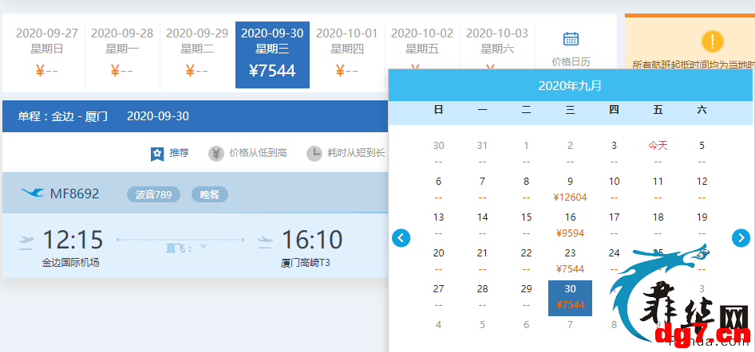Sort flights by 价格从低到高
Image resolution: width=755 pixels, height=352 pixels.
[x=258, y=153]
